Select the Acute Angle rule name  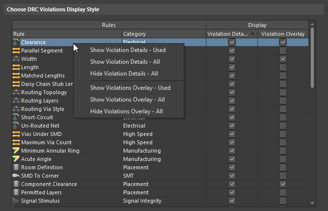point(36,159)
